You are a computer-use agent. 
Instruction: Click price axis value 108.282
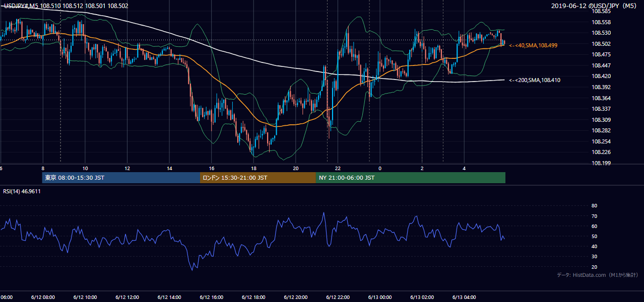click(x=601, y=130)
